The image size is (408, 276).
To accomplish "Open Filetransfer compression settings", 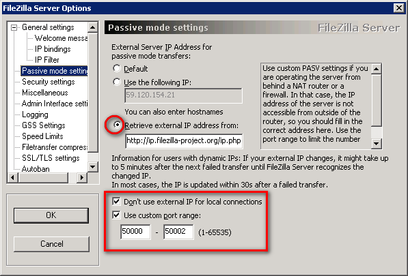I will pos(55,147).
